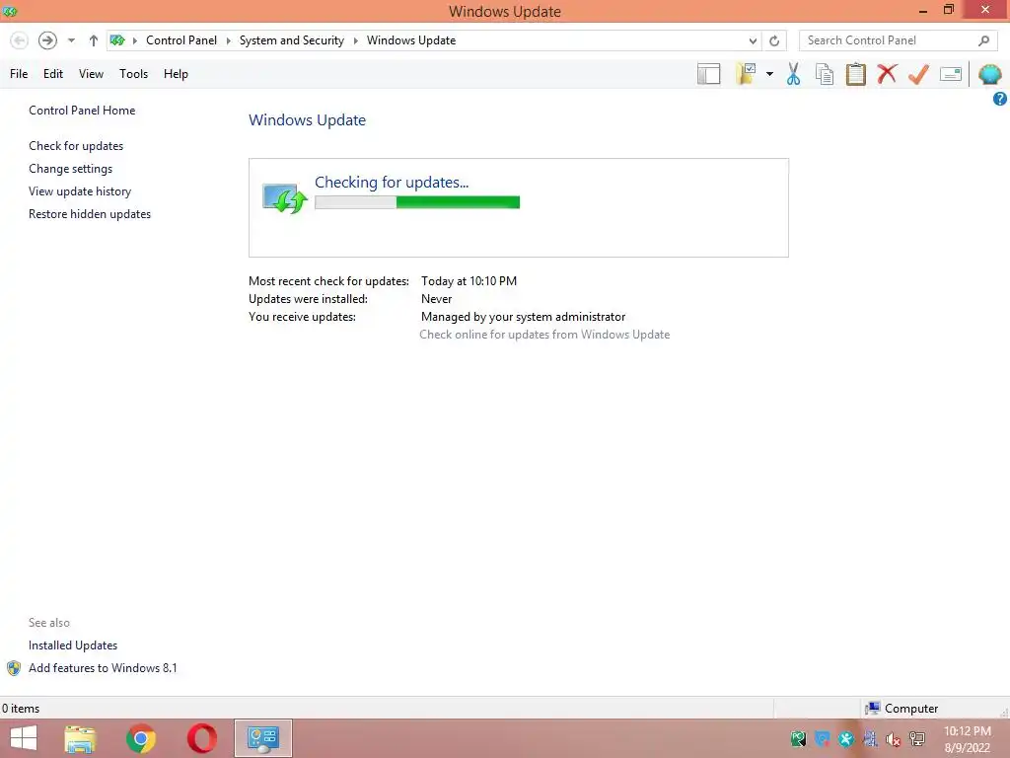Viewport: 1010px width, 758px height.
Task: Open Change settings link
Action: tap(70, 169)
